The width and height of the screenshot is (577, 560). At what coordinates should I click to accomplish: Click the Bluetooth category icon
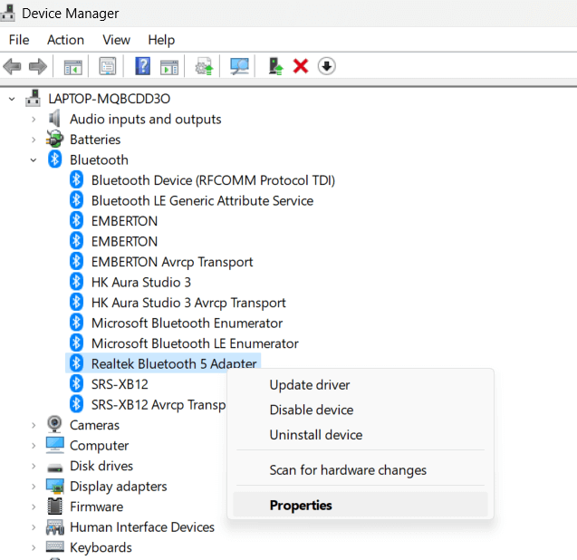point(55,159)
